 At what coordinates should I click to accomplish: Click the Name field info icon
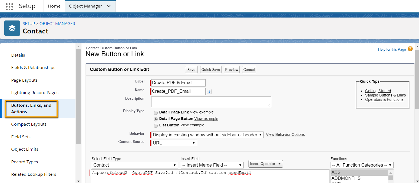[209, 92]
